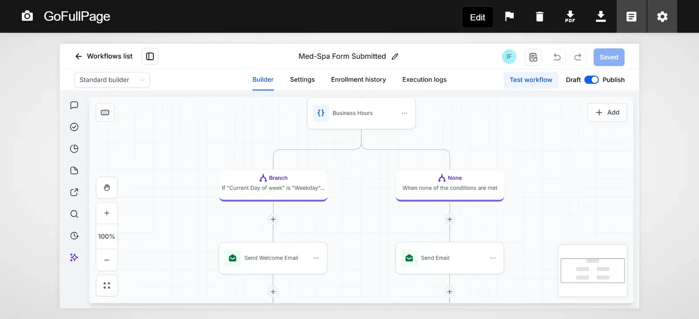The height and width of the screenshot is (319, 699).
Task: Open Send Welcome Email node options menu
Action: tap(316, 258)
